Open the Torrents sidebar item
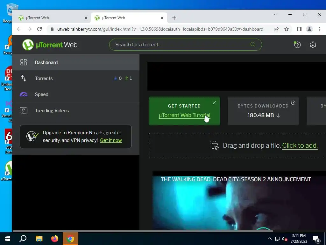This screenshot has height=245, width=326. click(x=76, y=78)
